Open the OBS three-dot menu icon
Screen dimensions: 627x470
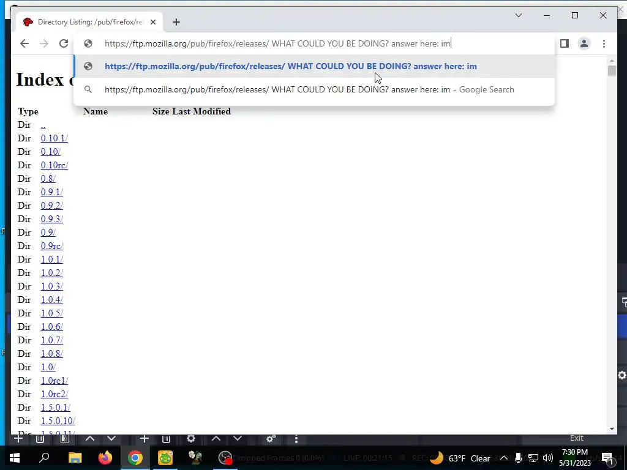296,439
